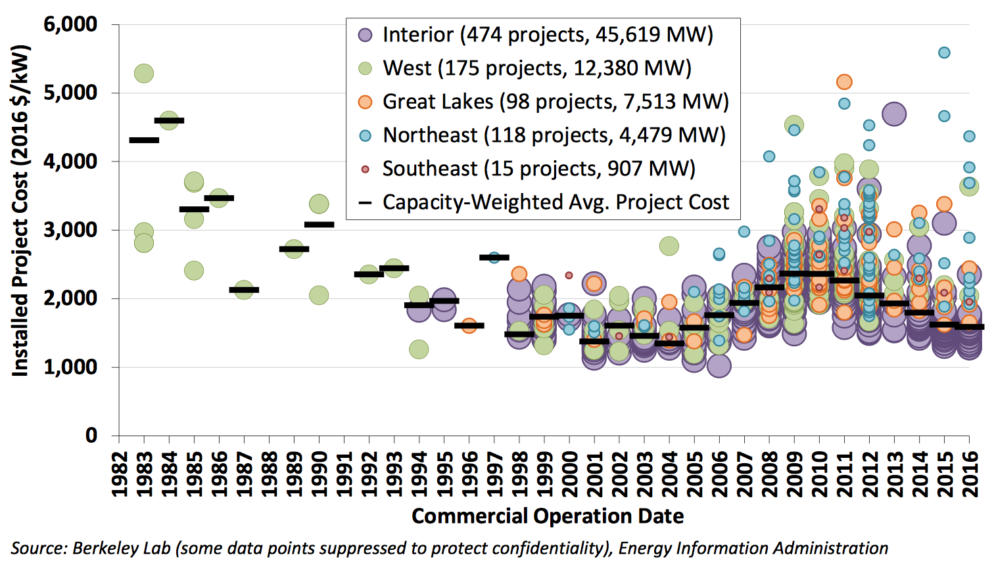Click the topmost blue Northeast dot in 2015
This screenshot has height=561, width=994.
coord(944,53)
